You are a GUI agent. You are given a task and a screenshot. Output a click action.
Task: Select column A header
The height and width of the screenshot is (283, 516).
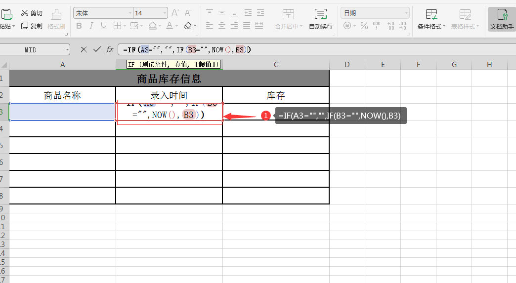pos(63,65)
